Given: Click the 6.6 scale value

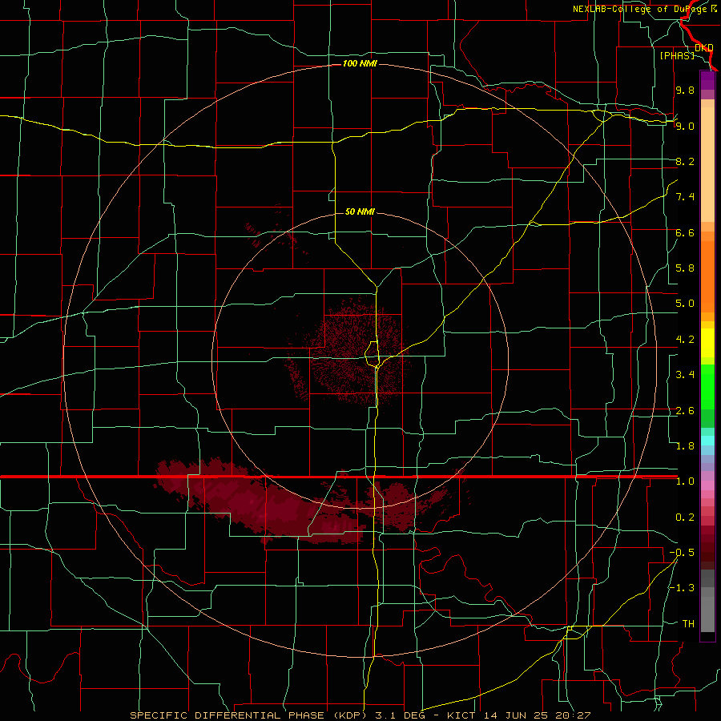Looking at the screenshot, I should coord(685,232).
